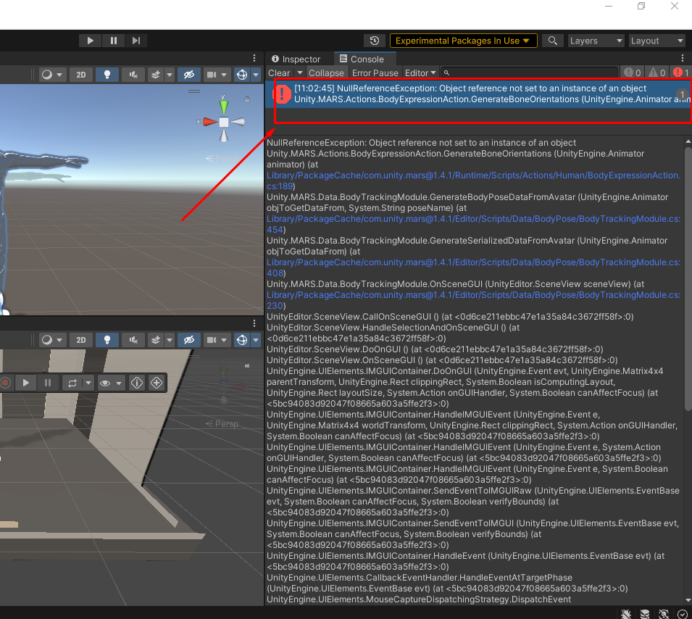
Task: Toggle Collapse in the console
Action: tap(326, 73)
